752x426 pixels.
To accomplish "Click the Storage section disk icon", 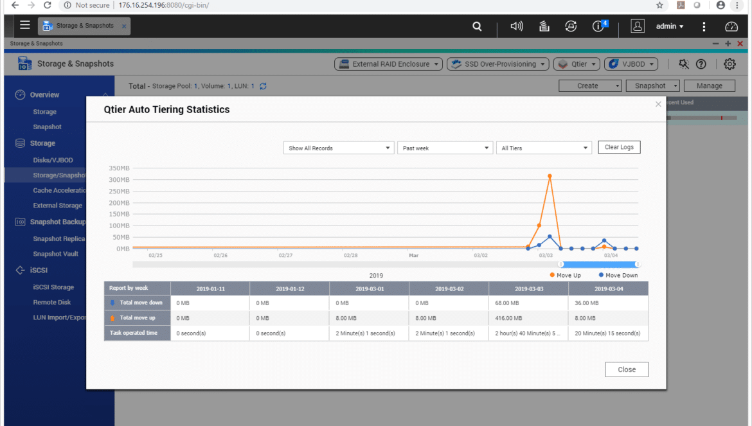I will coord(20,143).
